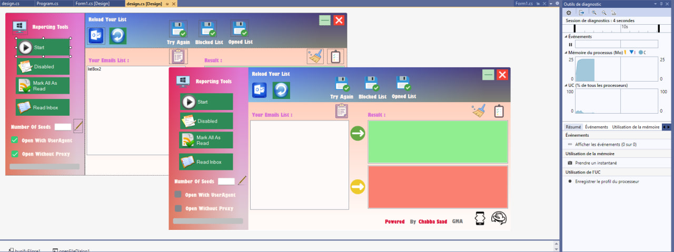Click the brain chat icon in running app footer

pos(499,218)
